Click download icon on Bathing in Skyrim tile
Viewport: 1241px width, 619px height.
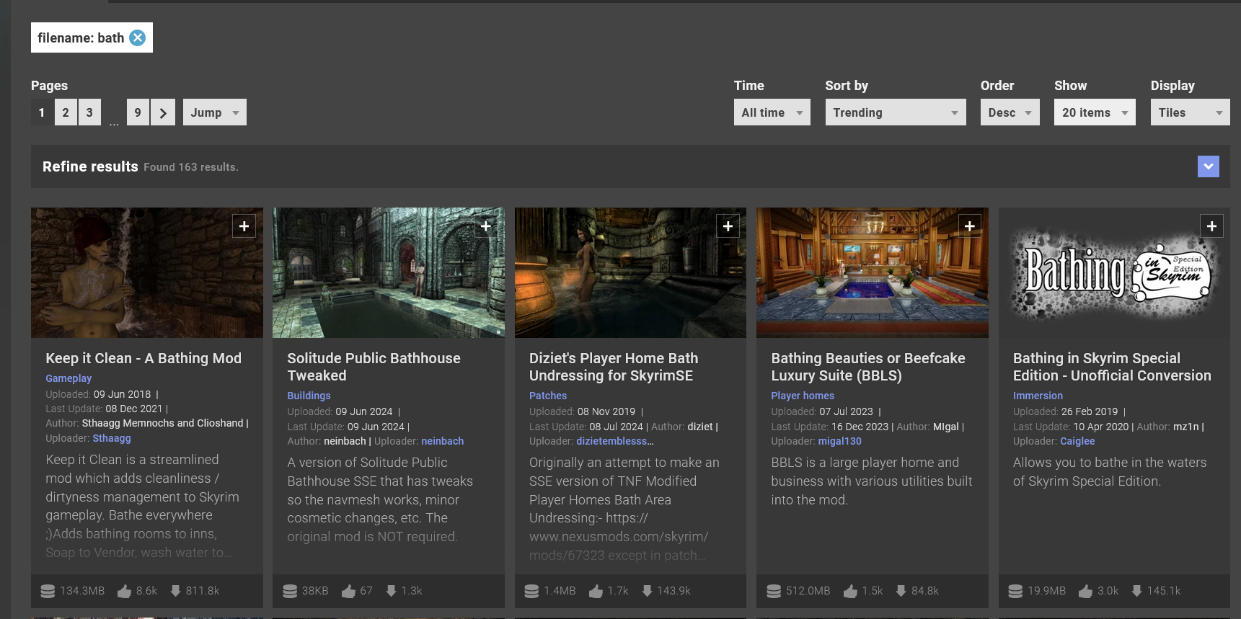pyautogui.click(x=1136, y=591)
